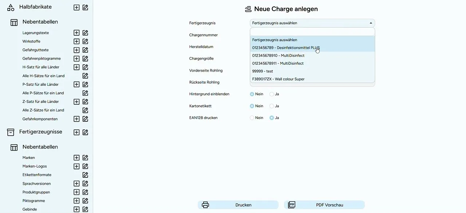Set Hintergrund einblenden to Nein
The image size is (466, 213).
[252, 94]
